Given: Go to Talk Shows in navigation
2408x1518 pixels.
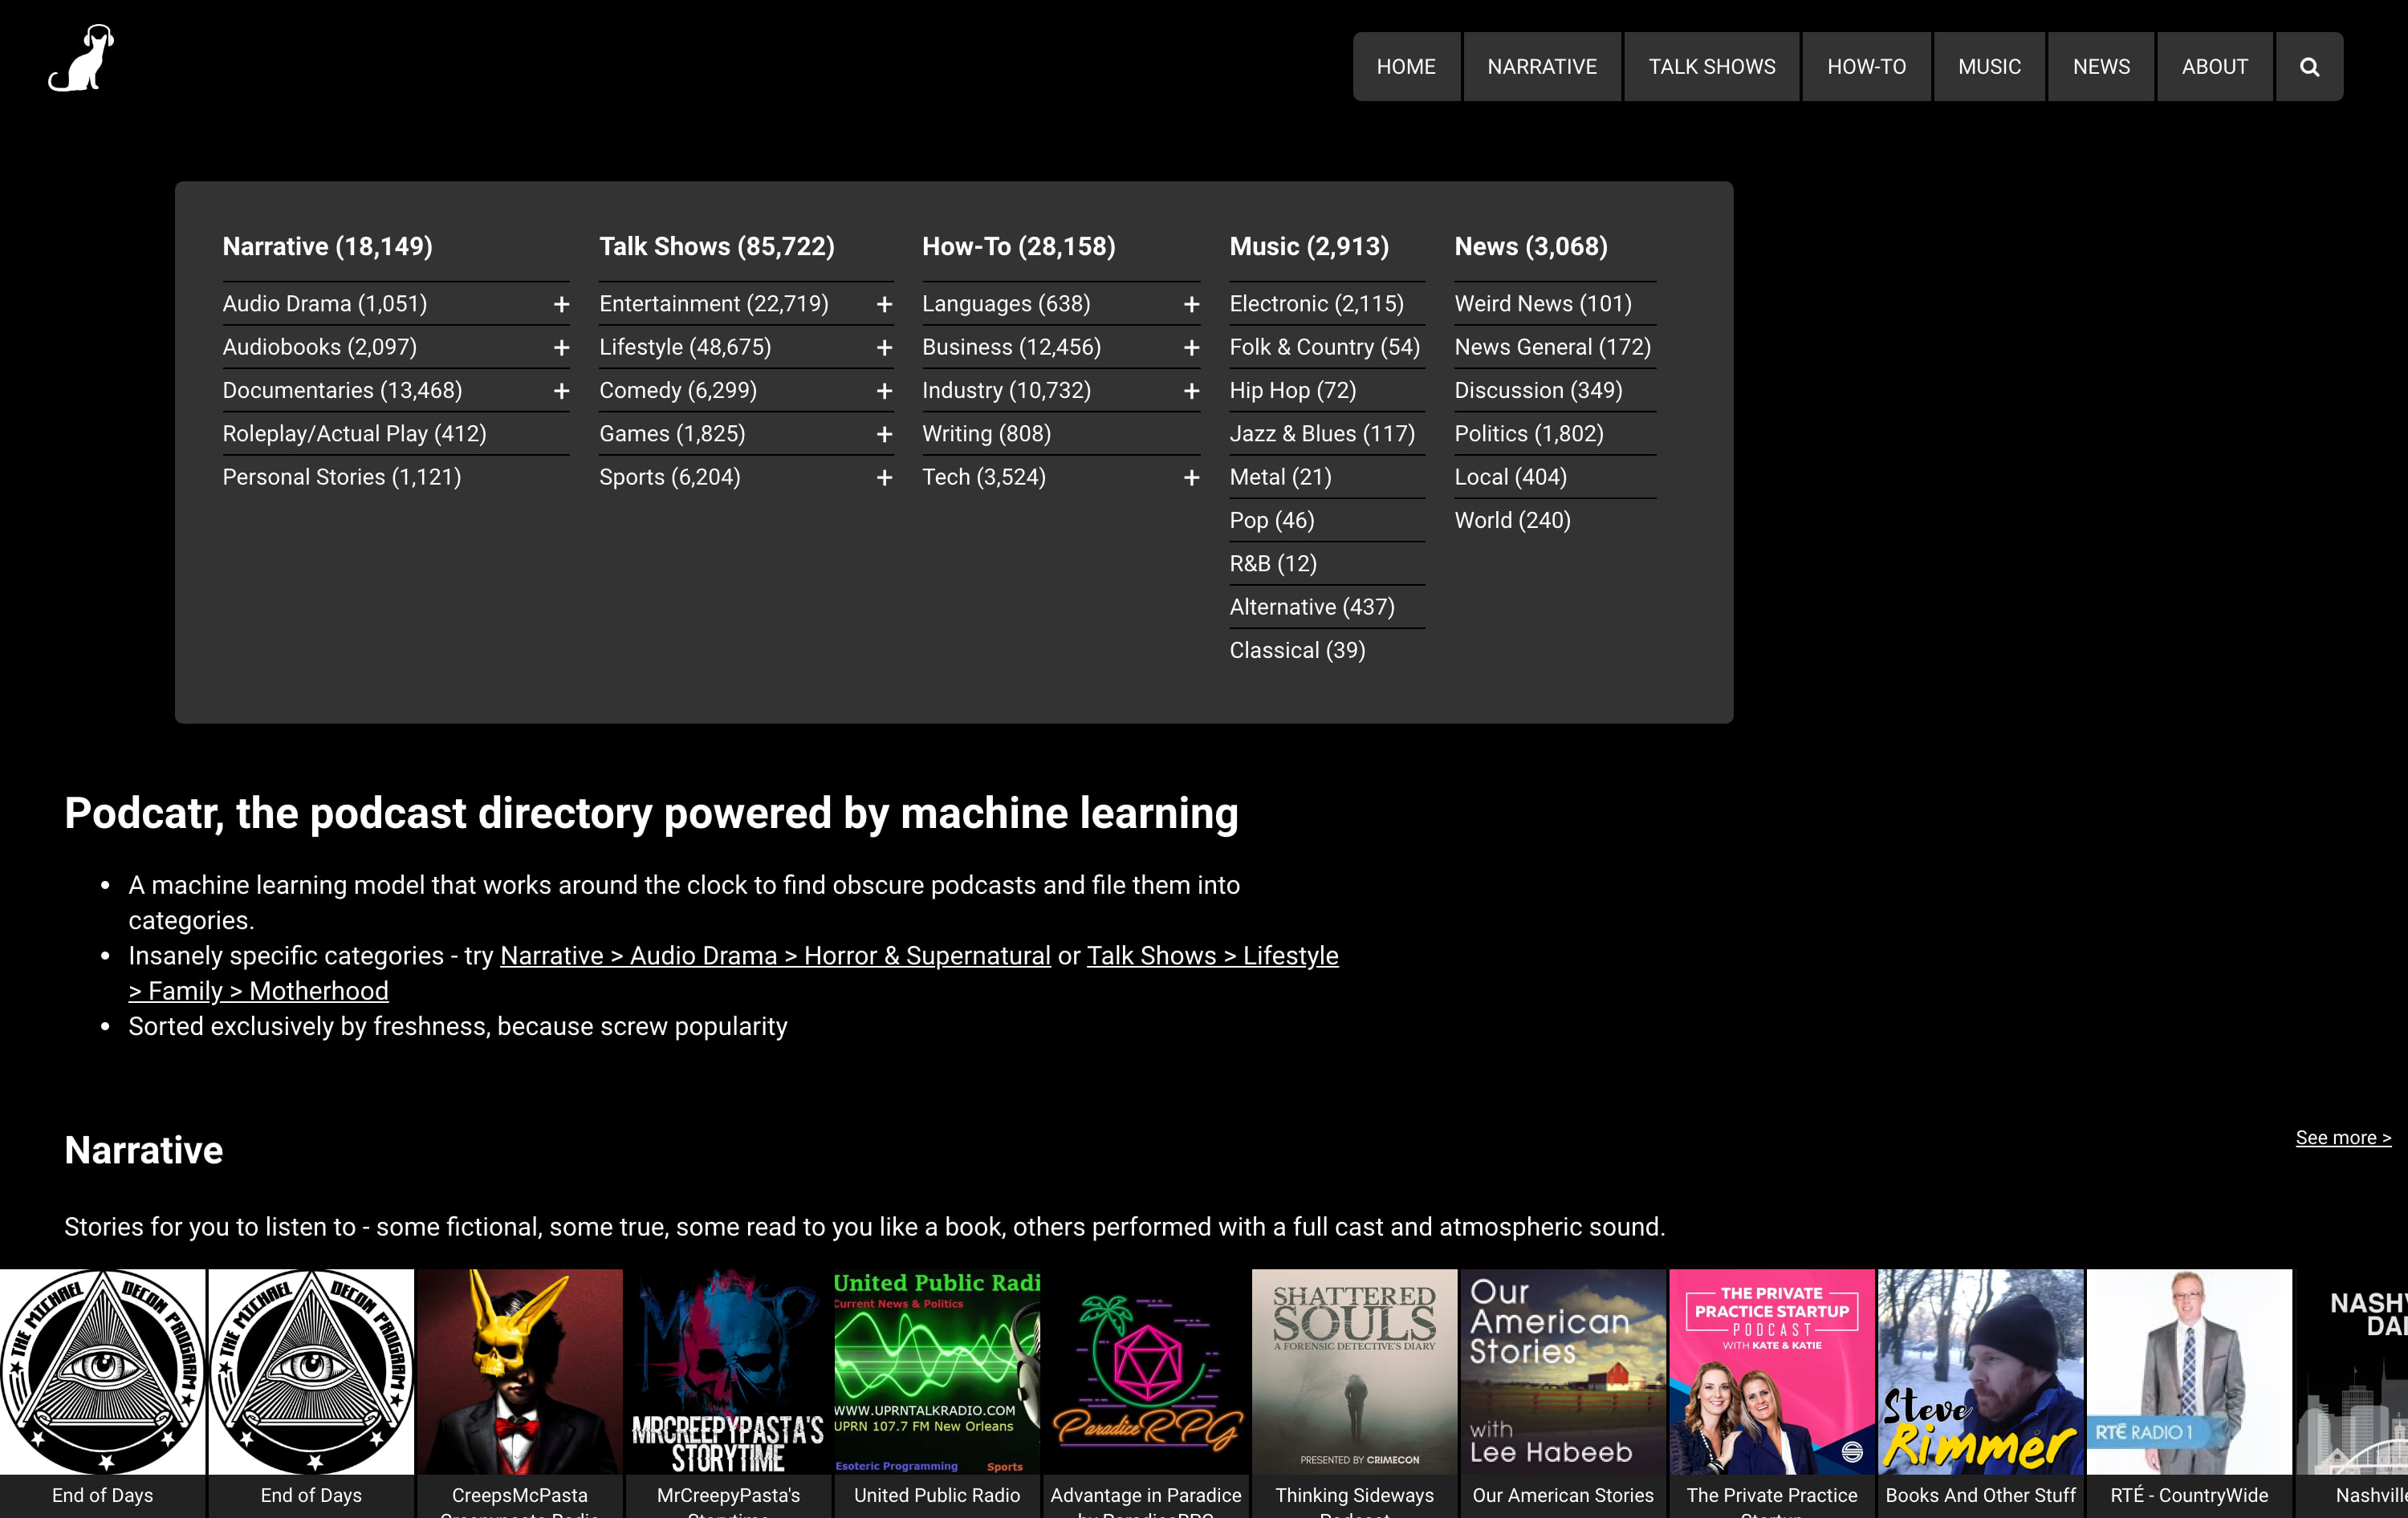Looking at the screenshot, I should click(x=1711, y=67).
